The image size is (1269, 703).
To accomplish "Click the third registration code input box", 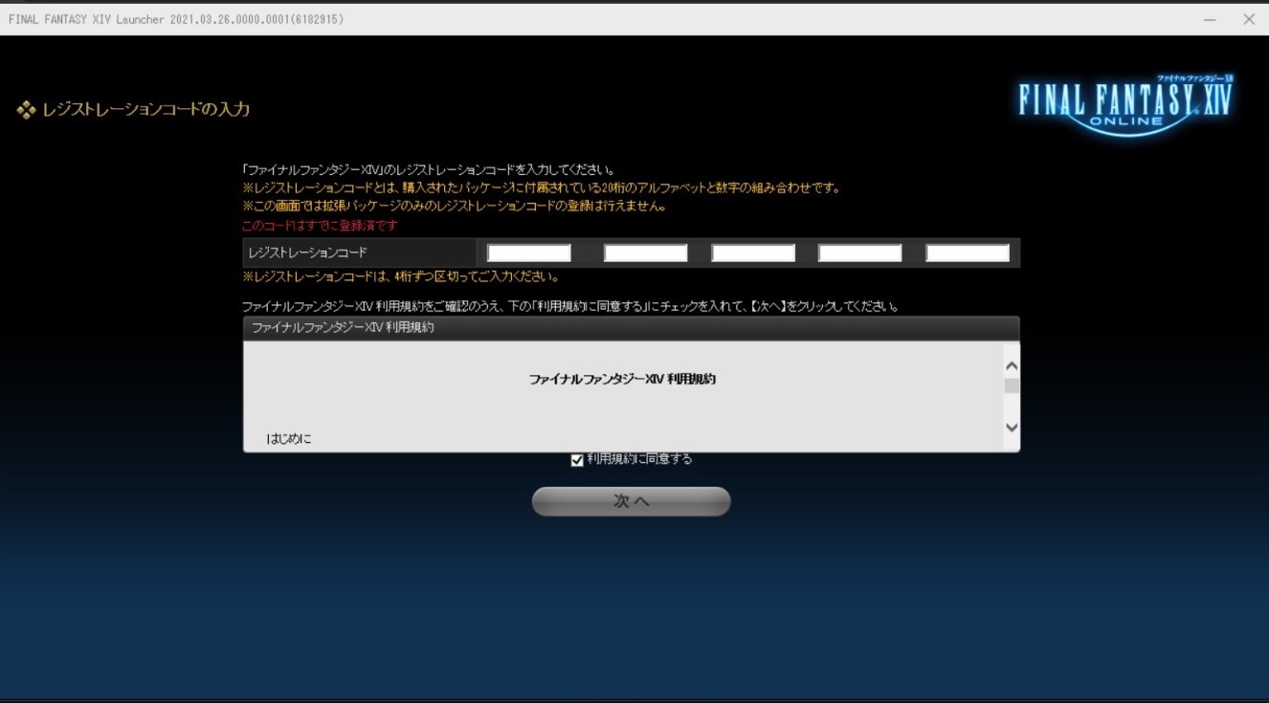I will (x=753, y=253).
